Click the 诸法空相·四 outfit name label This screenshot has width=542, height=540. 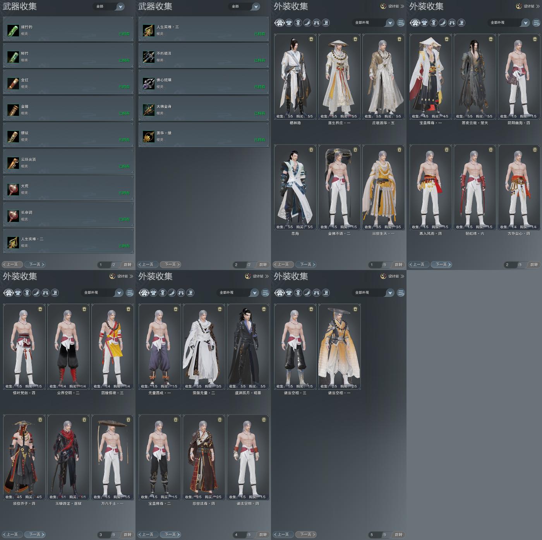click(248, 504)
